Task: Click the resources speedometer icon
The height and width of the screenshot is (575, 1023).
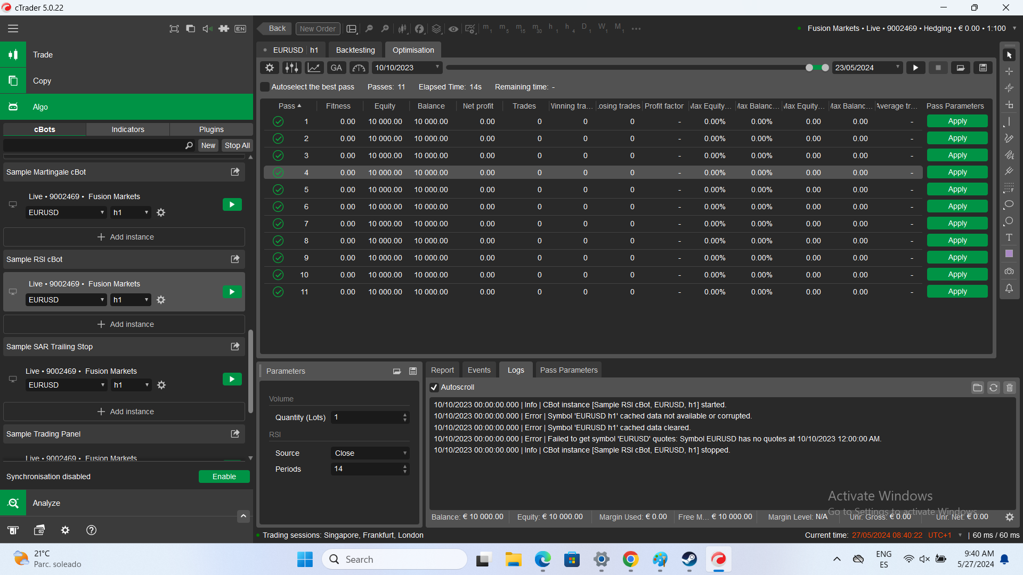Action: [x=359, y=68]
